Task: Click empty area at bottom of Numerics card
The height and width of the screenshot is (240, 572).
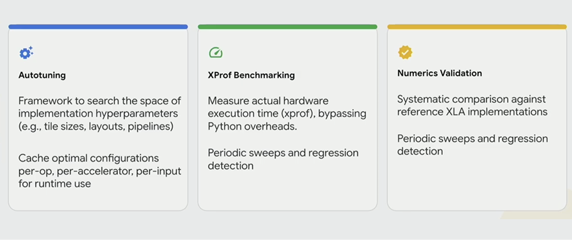Action: (x=477, y=184)
